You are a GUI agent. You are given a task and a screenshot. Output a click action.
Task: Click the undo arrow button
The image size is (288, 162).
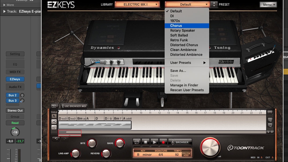[x=56, y=138]
